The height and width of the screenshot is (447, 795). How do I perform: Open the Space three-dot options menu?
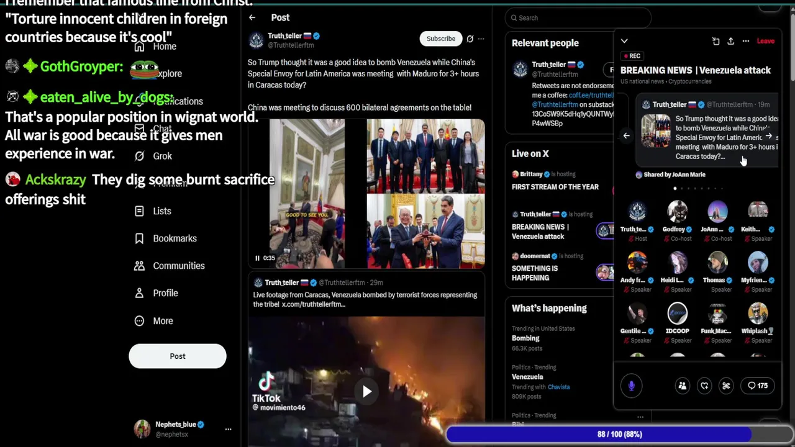coord(745,41)
